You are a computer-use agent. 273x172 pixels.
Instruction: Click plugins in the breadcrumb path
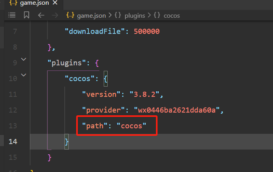(135, 16)
